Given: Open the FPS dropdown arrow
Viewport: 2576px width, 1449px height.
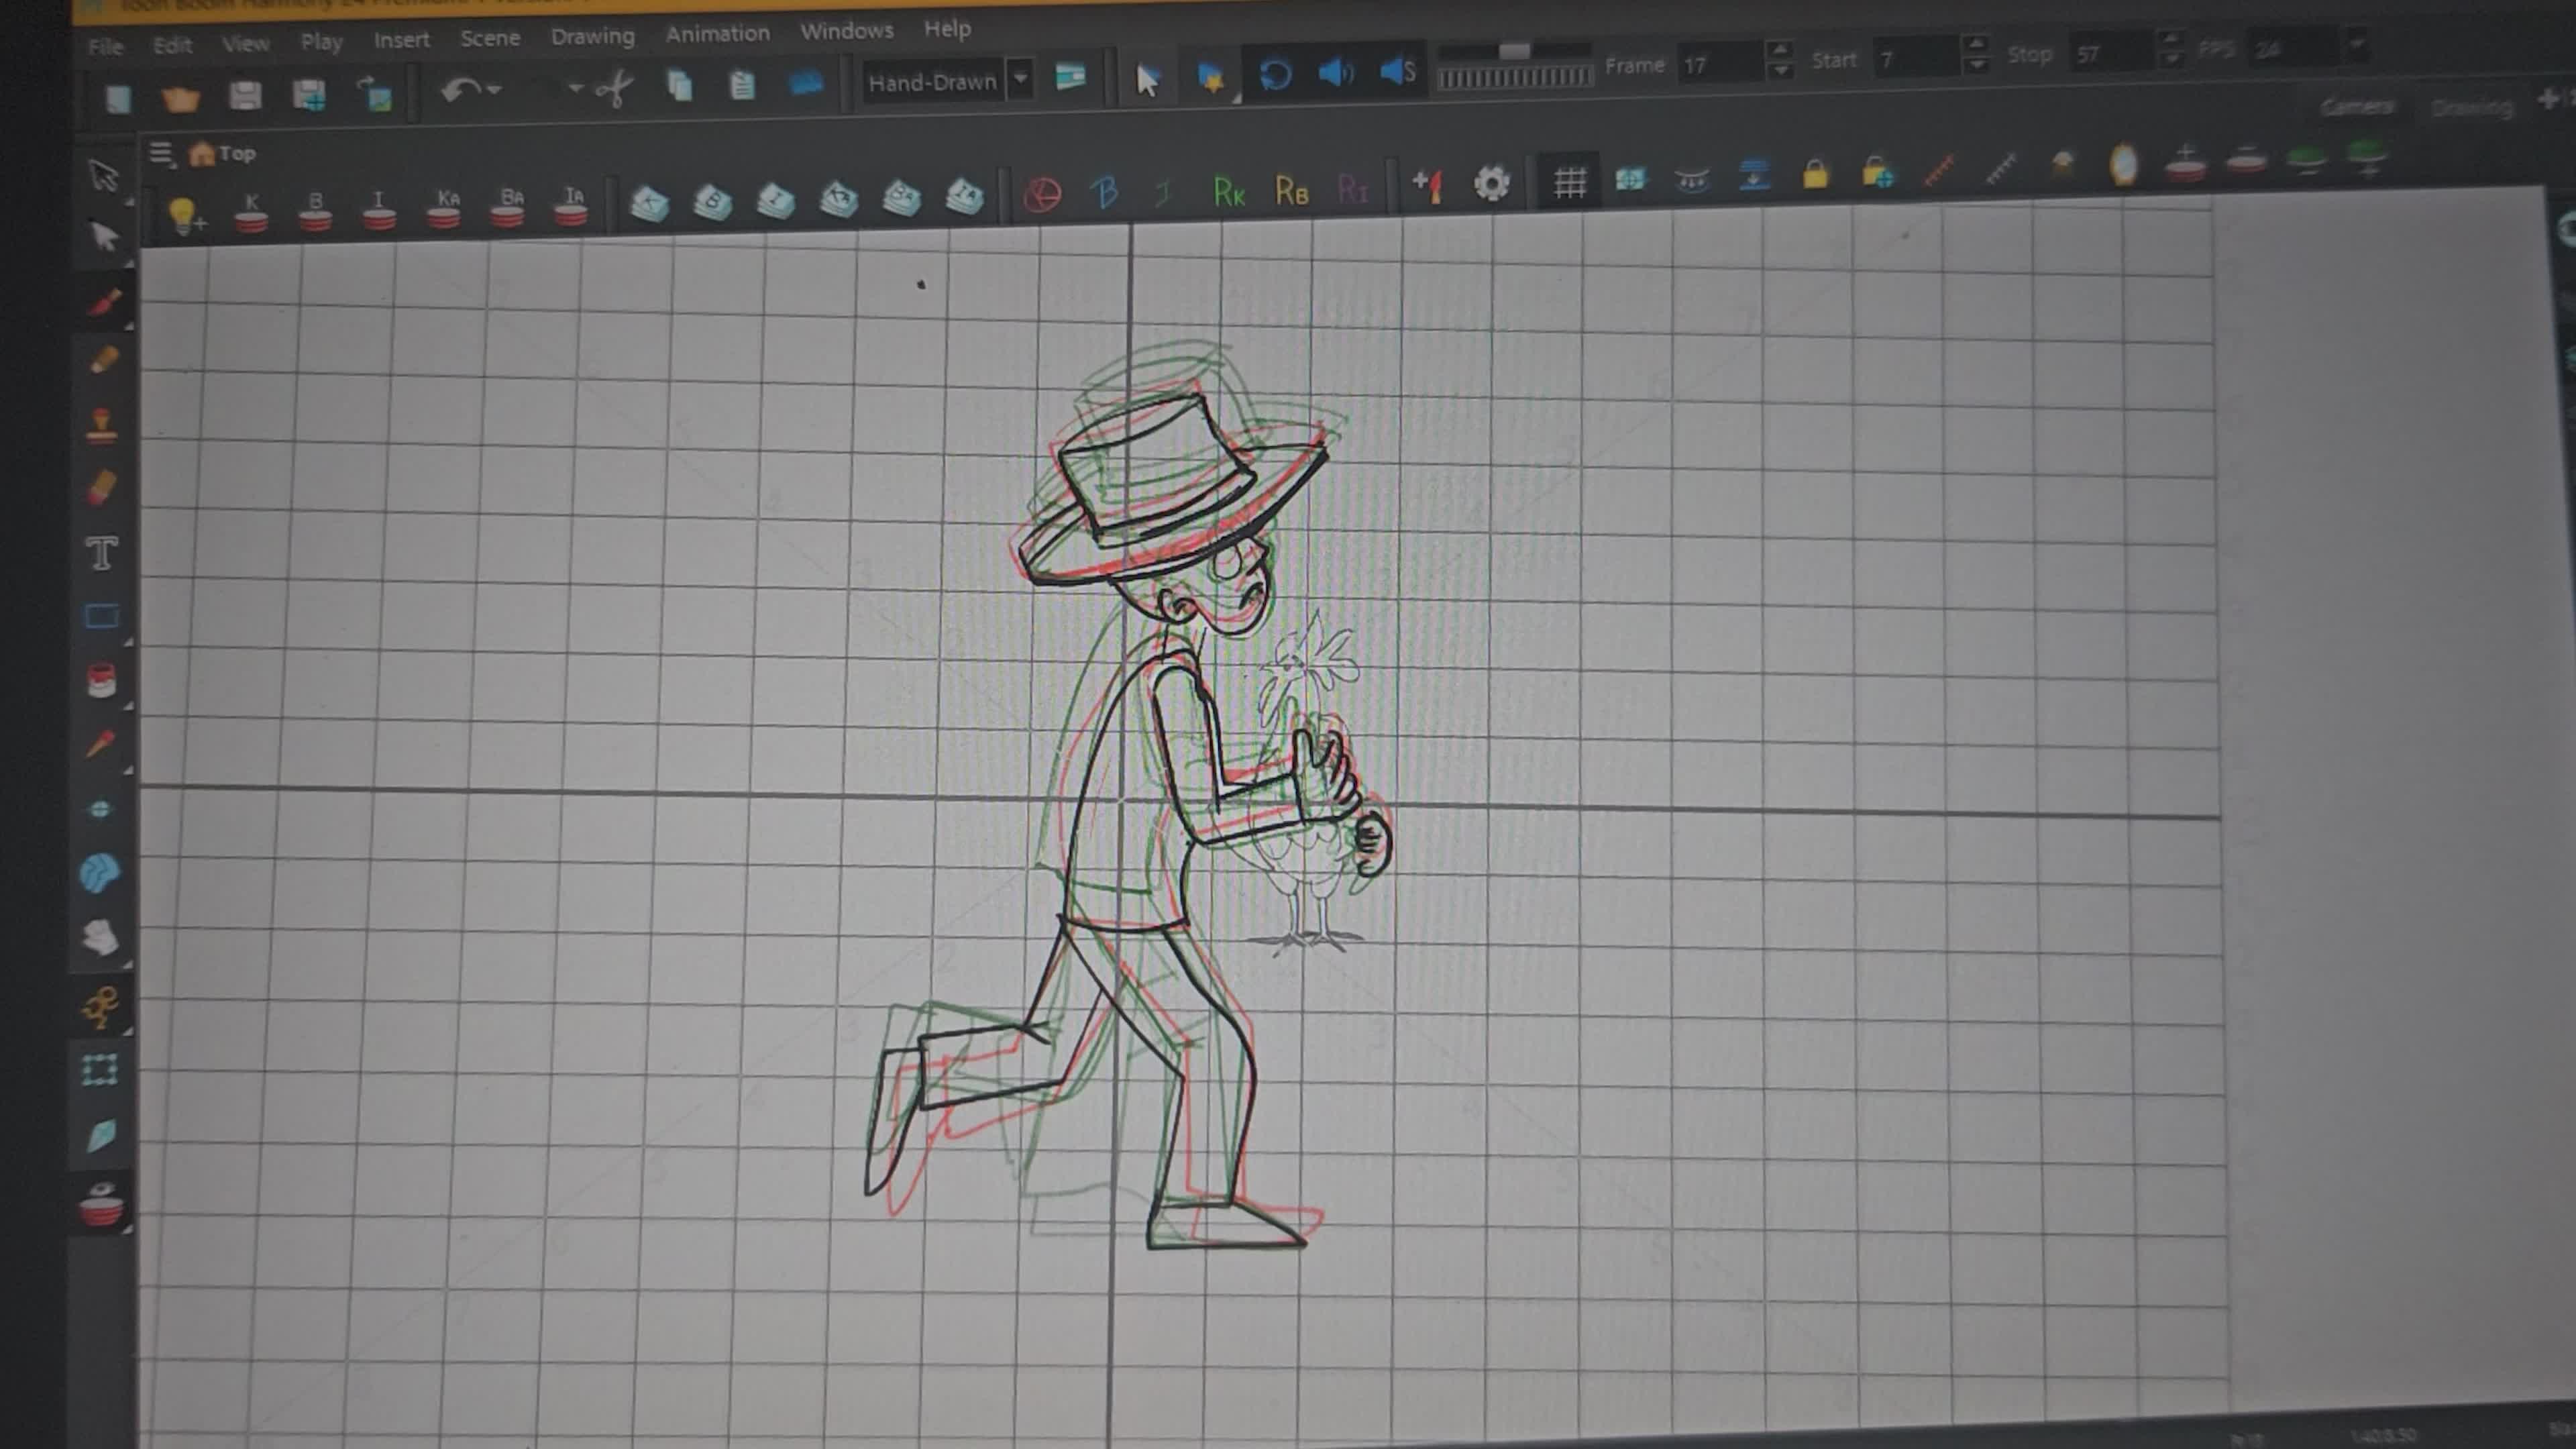Looking at the screenshot, I should point(2357,45).
